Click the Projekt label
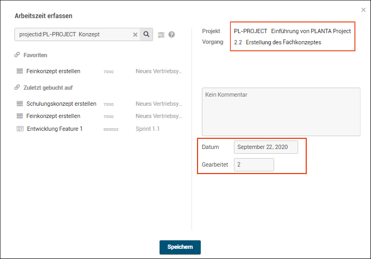The width and height of the screenshot is (371, 259). pyautogui.click(x=211, y=31)
